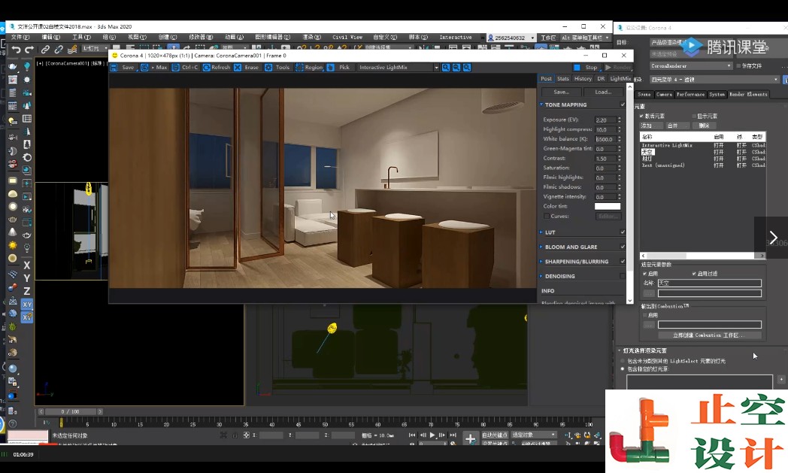Click the Go to Start playback icon

click(x=412, y=435)
